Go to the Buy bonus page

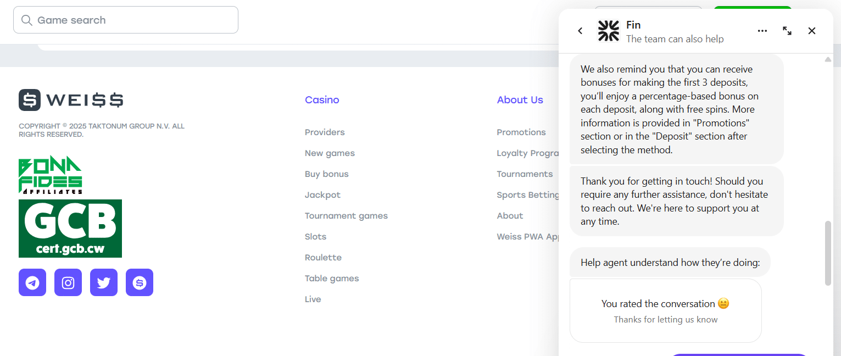point(327,174)
